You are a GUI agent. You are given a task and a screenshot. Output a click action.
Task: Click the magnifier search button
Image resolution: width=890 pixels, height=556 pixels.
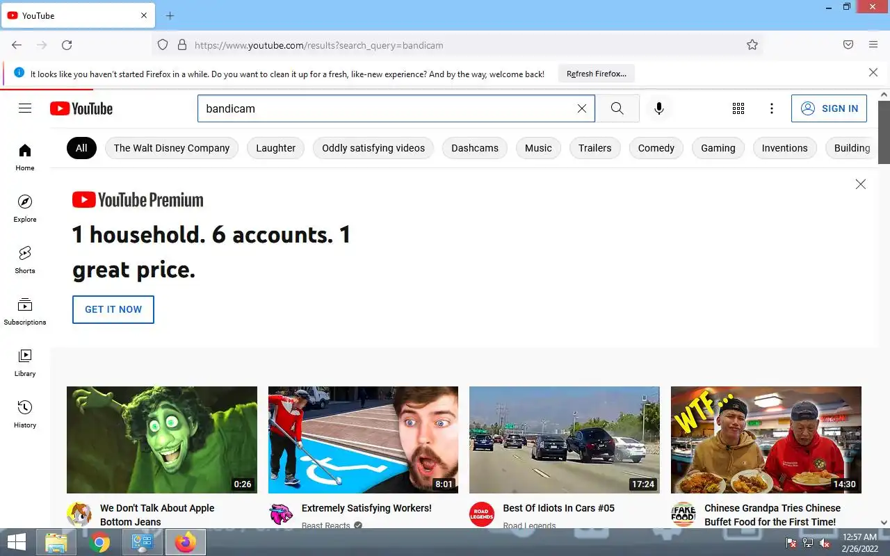click(x=617, y=108)
